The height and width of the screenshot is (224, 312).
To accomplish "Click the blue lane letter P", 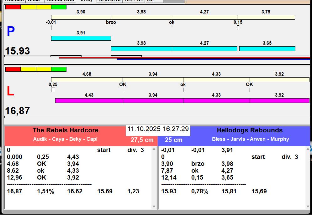I will [11, 31].
